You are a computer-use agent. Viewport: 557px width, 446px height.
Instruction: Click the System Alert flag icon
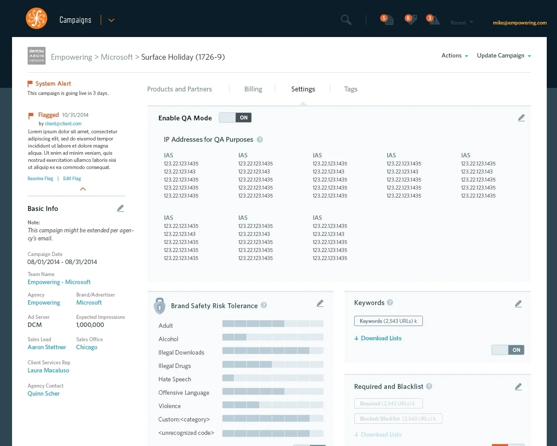(x=30, y=83)
